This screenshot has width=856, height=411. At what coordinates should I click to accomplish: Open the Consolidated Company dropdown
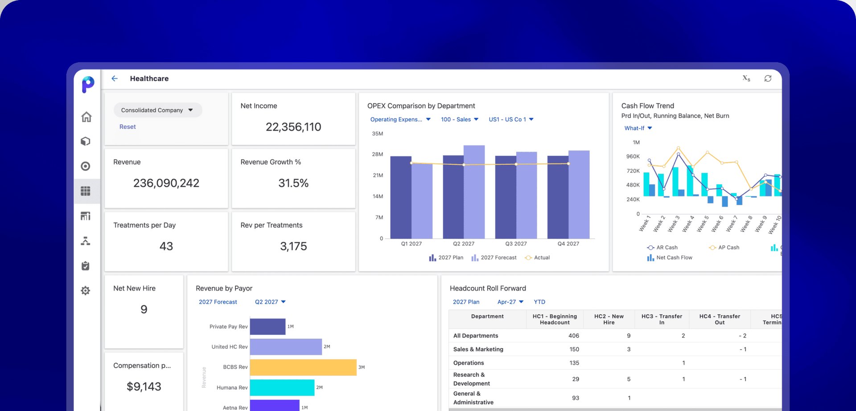point(157,110)
